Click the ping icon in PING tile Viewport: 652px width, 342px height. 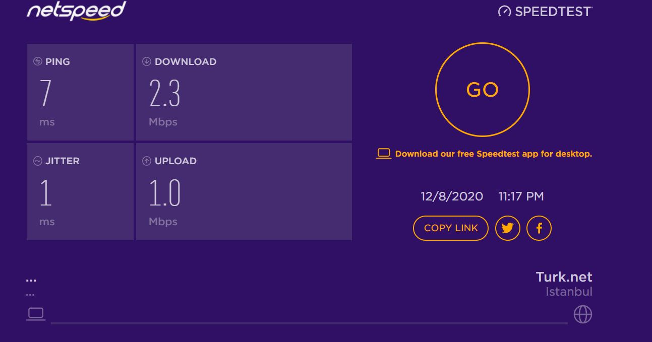38,61
